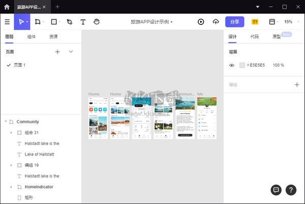Expand the HomeIndicator layer

coord(11,187)
